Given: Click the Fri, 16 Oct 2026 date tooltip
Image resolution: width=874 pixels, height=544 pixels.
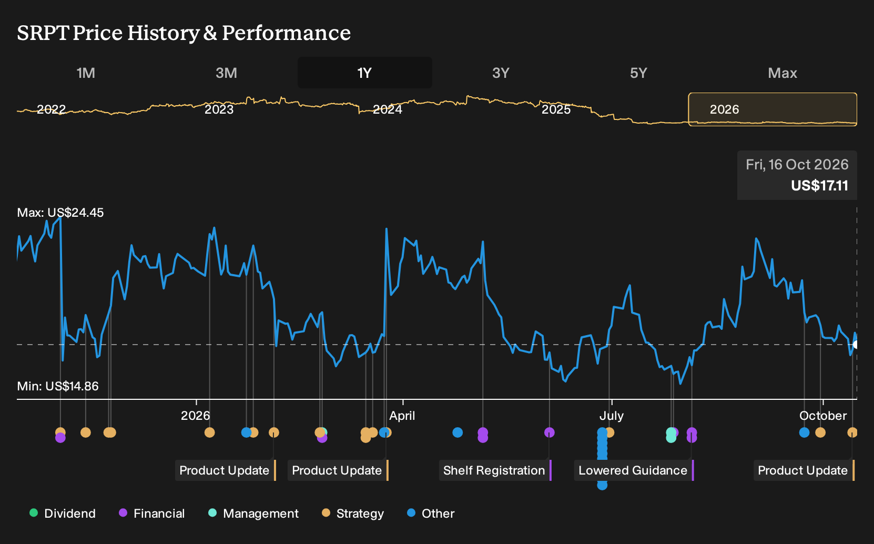Looking at the screenshot, I should click(797, 165).
